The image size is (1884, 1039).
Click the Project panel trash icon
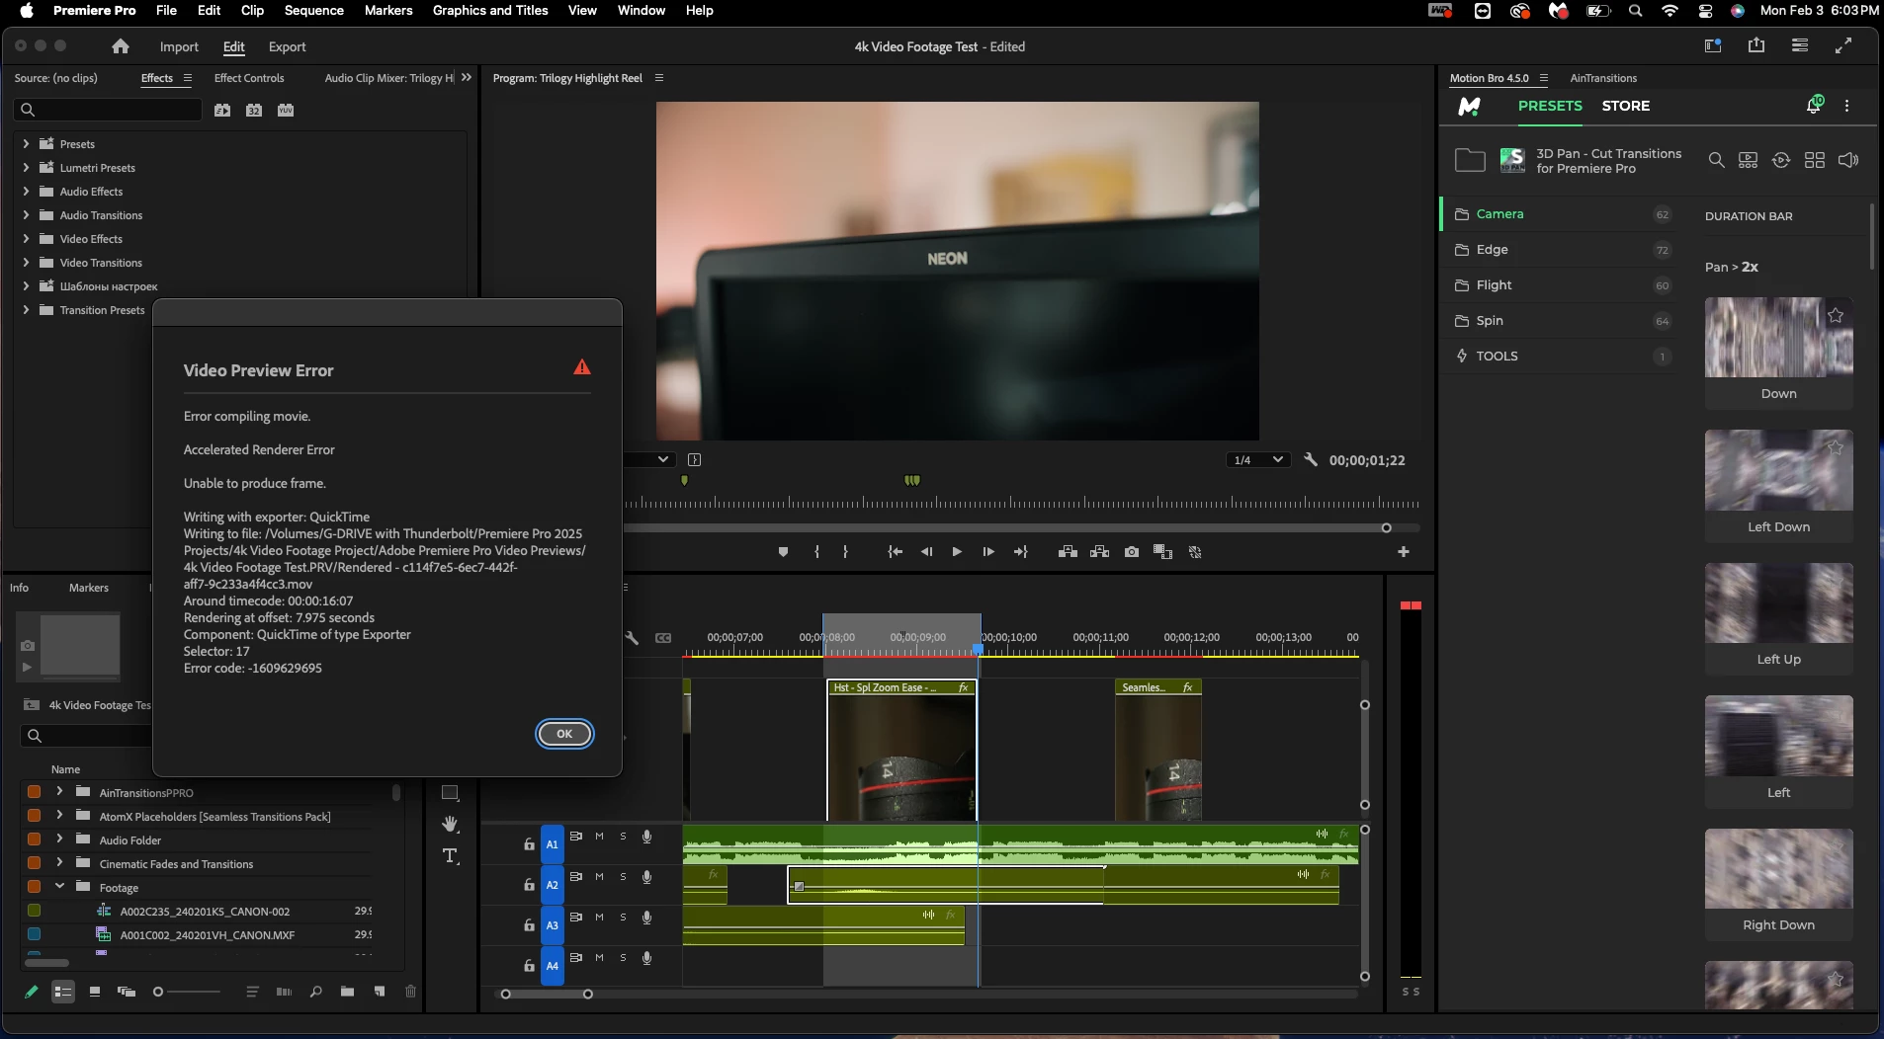point(411,992)
